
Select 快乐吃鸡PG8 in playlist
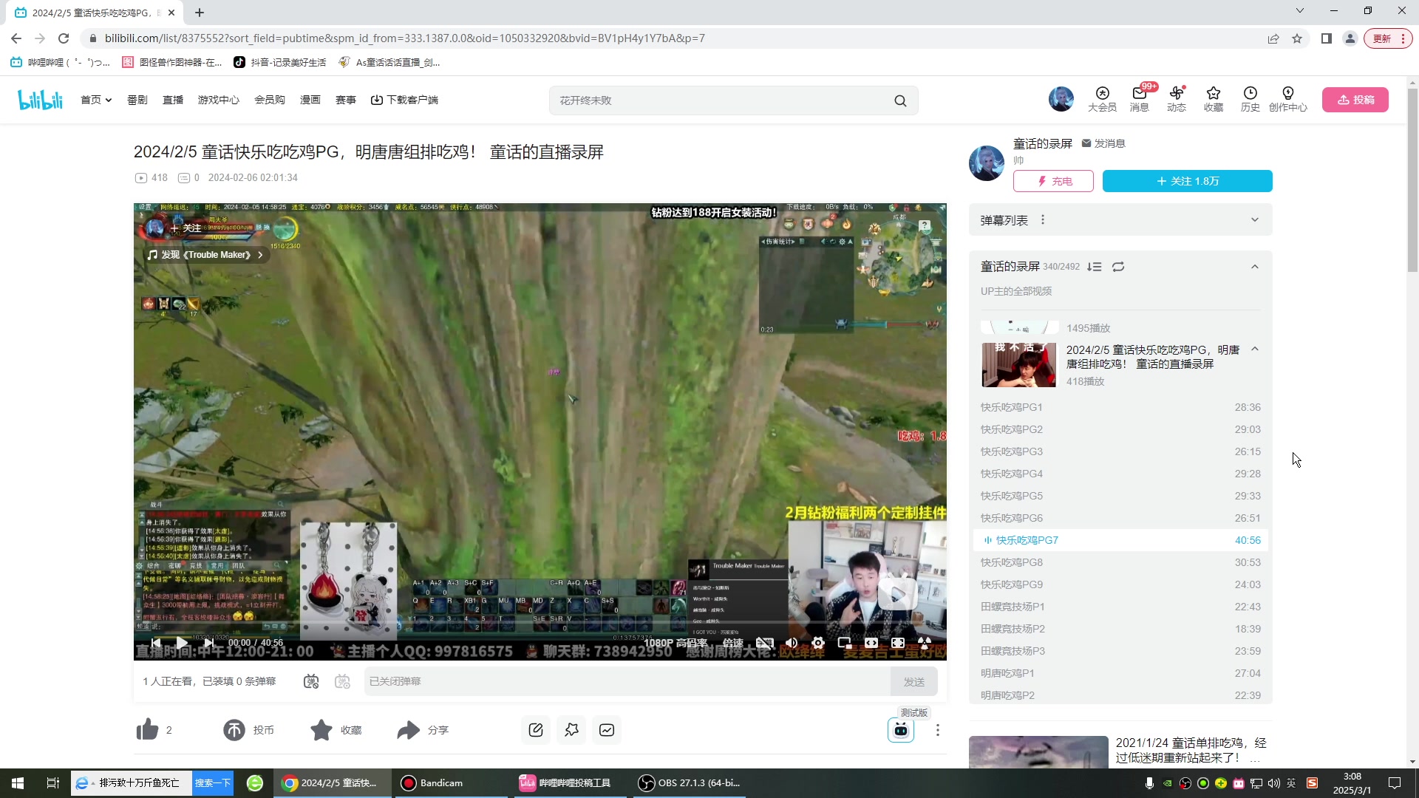point(1120,562)
